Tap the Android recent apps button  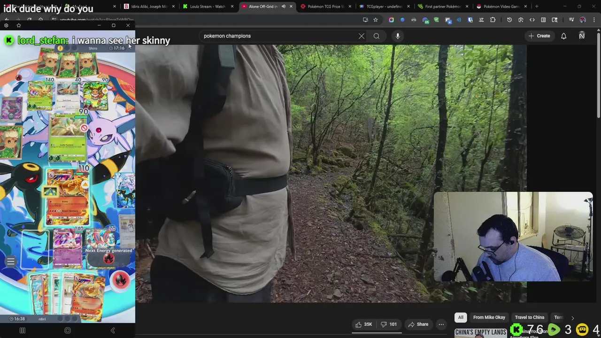tap(22, 330)
